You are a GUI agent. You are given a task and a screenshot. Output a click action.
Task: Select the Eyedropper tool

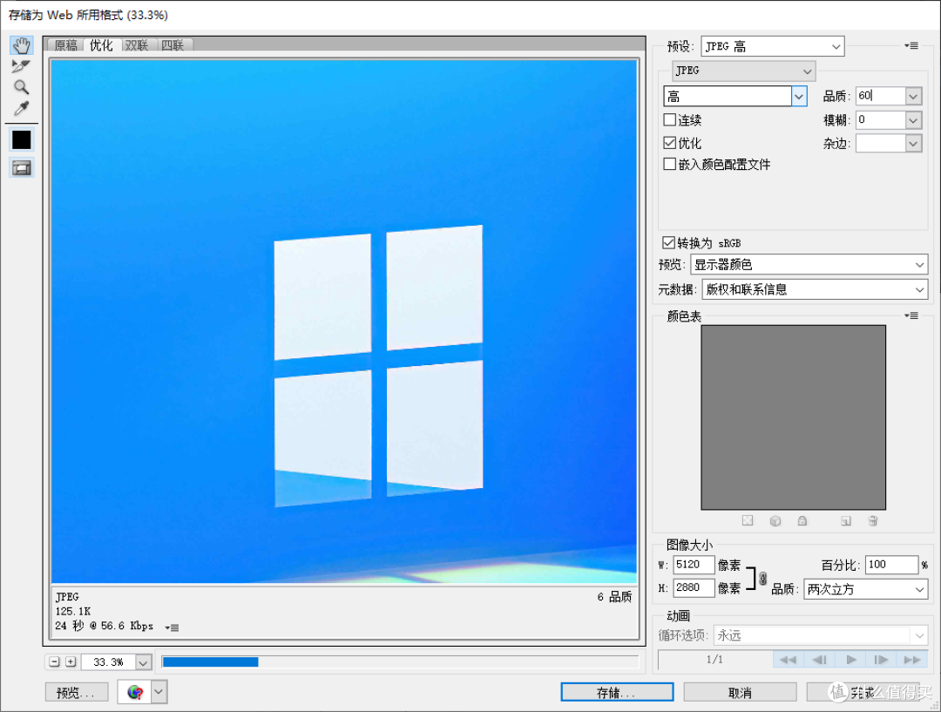coord(21,109)
